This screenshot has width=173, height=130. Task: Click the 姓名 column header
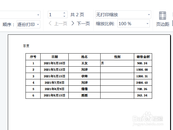click(x=84, y=57)
